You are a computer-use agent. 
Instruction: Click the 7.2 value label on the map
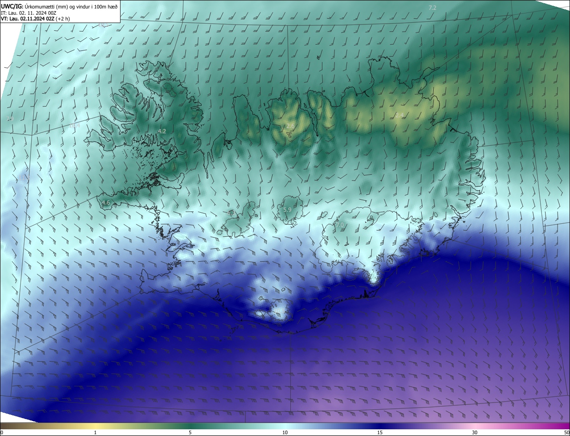[x=432, y=8]
